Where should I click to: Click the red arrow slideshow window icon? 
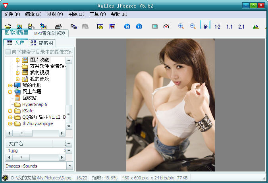tap(112, 26)
